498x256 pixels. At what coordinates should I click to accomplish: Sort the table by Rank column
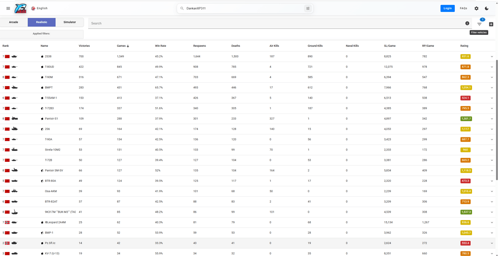(x=5, y=46)
